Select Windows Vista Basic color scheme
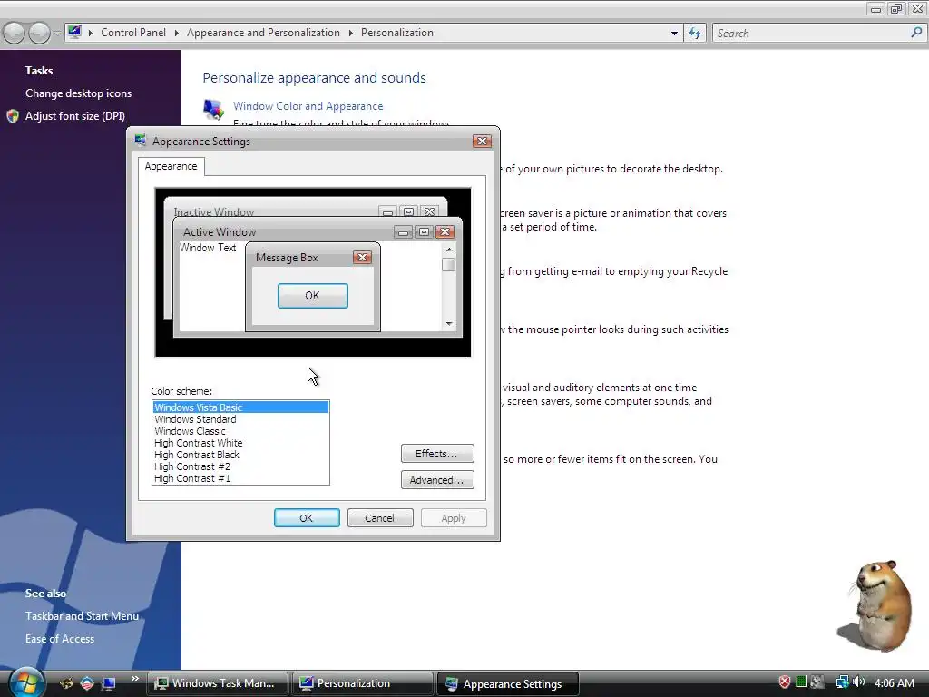The width and height of the screenshot is (929, 697). tap(240, 407)
